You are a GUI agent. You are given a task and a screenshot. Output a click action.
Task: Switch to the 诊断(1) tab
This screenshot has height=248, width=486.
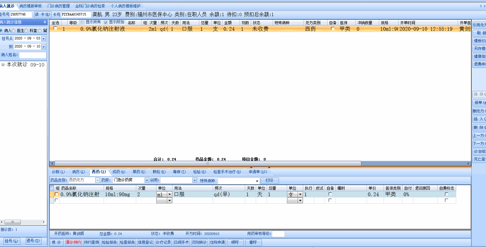tap(58, 172)
